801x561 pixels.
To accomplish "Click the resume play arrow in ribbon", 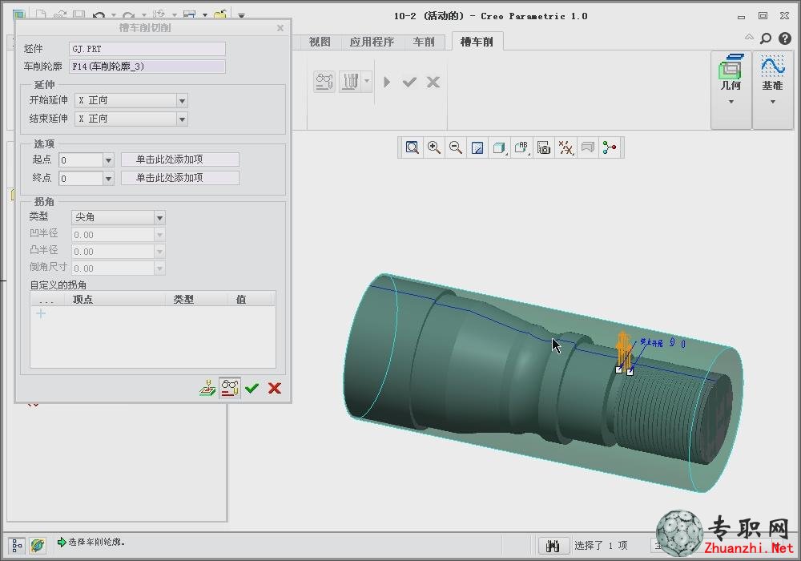I will coord(387,82).
